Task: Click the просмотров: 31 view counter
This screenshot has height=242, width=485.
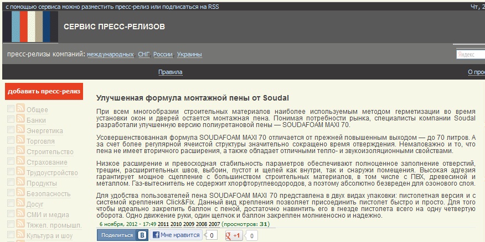Action: pos(246,224)
